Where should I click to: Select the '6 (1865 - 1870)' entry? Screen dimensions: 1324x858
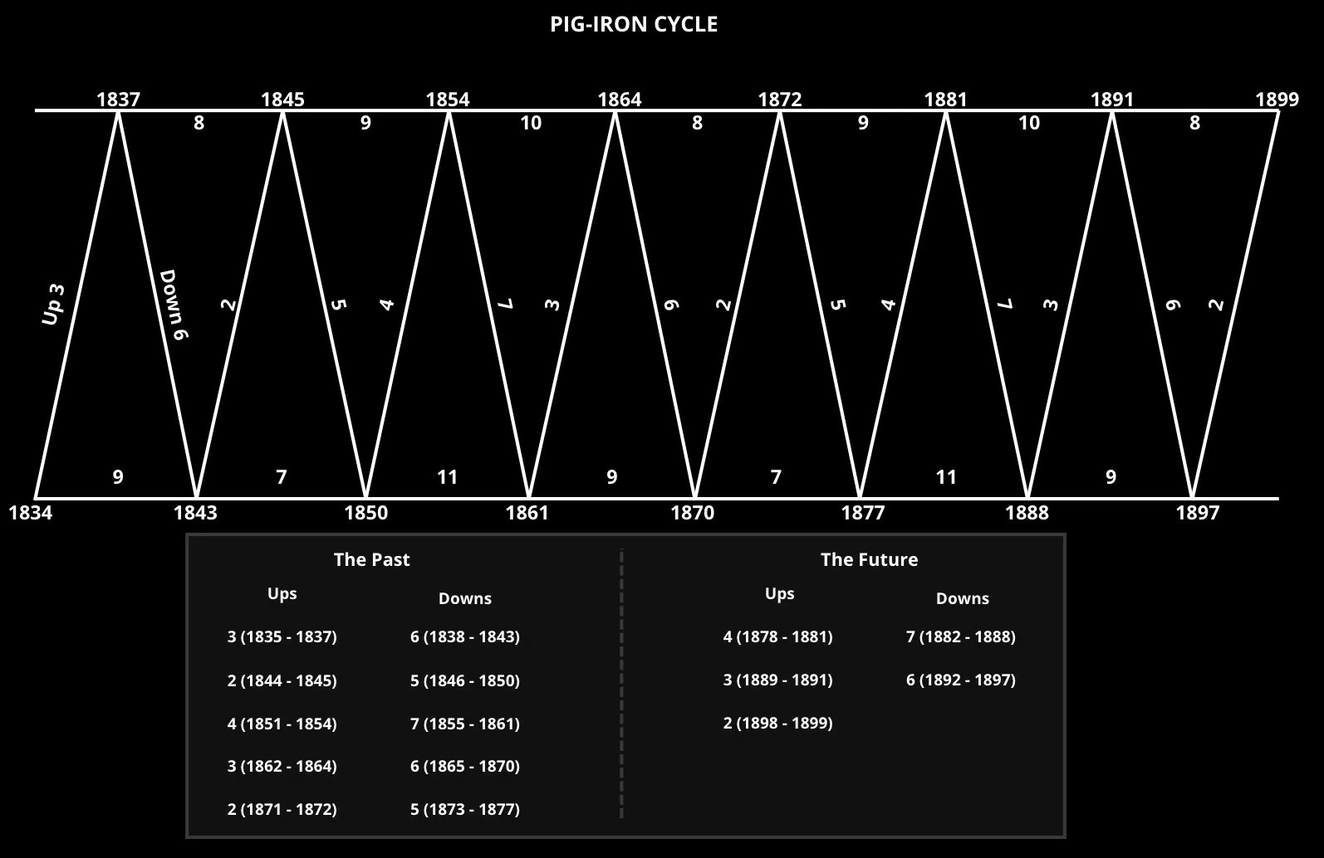[x=465, y=767]
